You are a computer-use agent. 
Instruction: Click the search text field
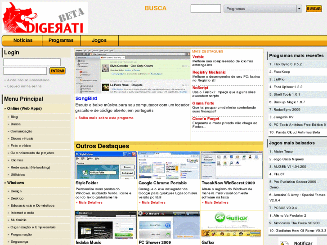206,9
